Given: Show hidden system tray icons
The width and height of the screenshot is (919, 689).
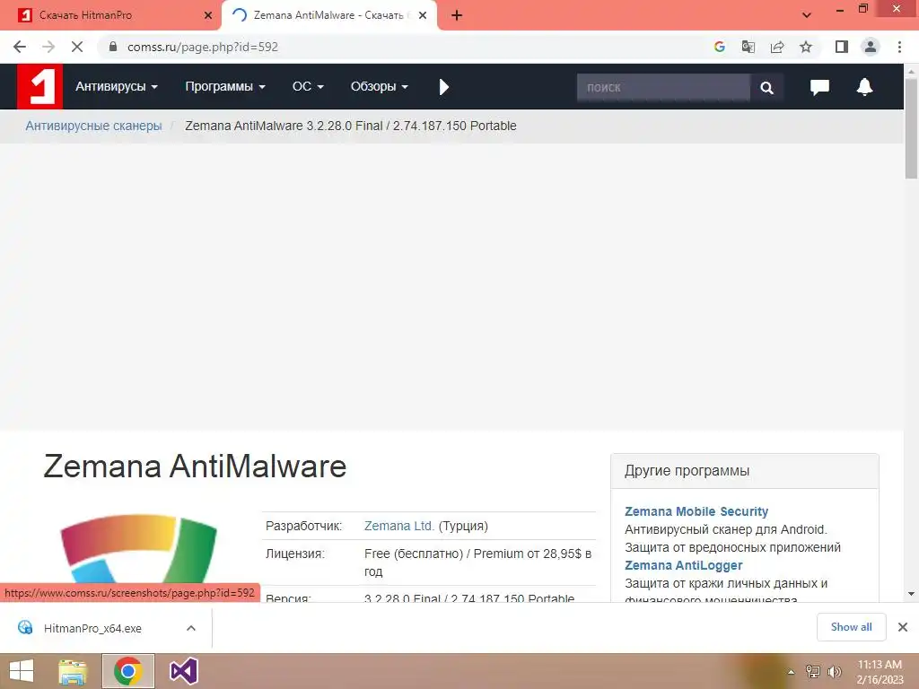Looking at the screenshot, I should pos(791,672).
